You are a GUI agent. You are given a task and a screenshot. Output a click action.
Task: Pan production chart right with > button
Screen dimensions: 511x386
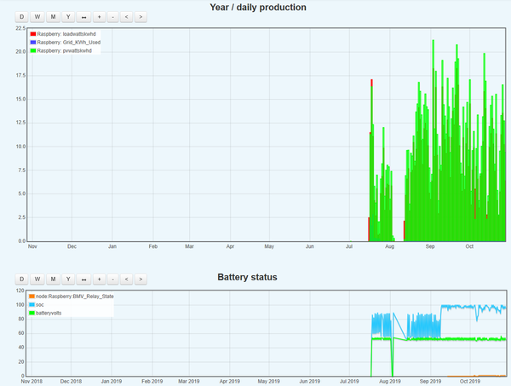140,16
